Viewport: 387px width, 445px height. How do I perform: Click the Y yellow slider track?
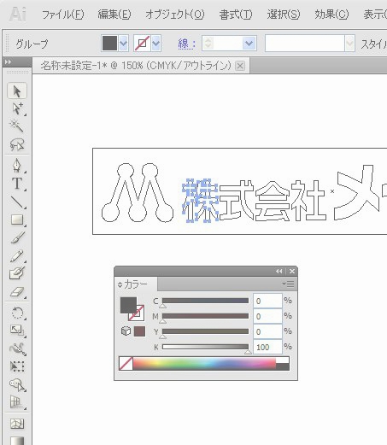(x=205, y=331)
